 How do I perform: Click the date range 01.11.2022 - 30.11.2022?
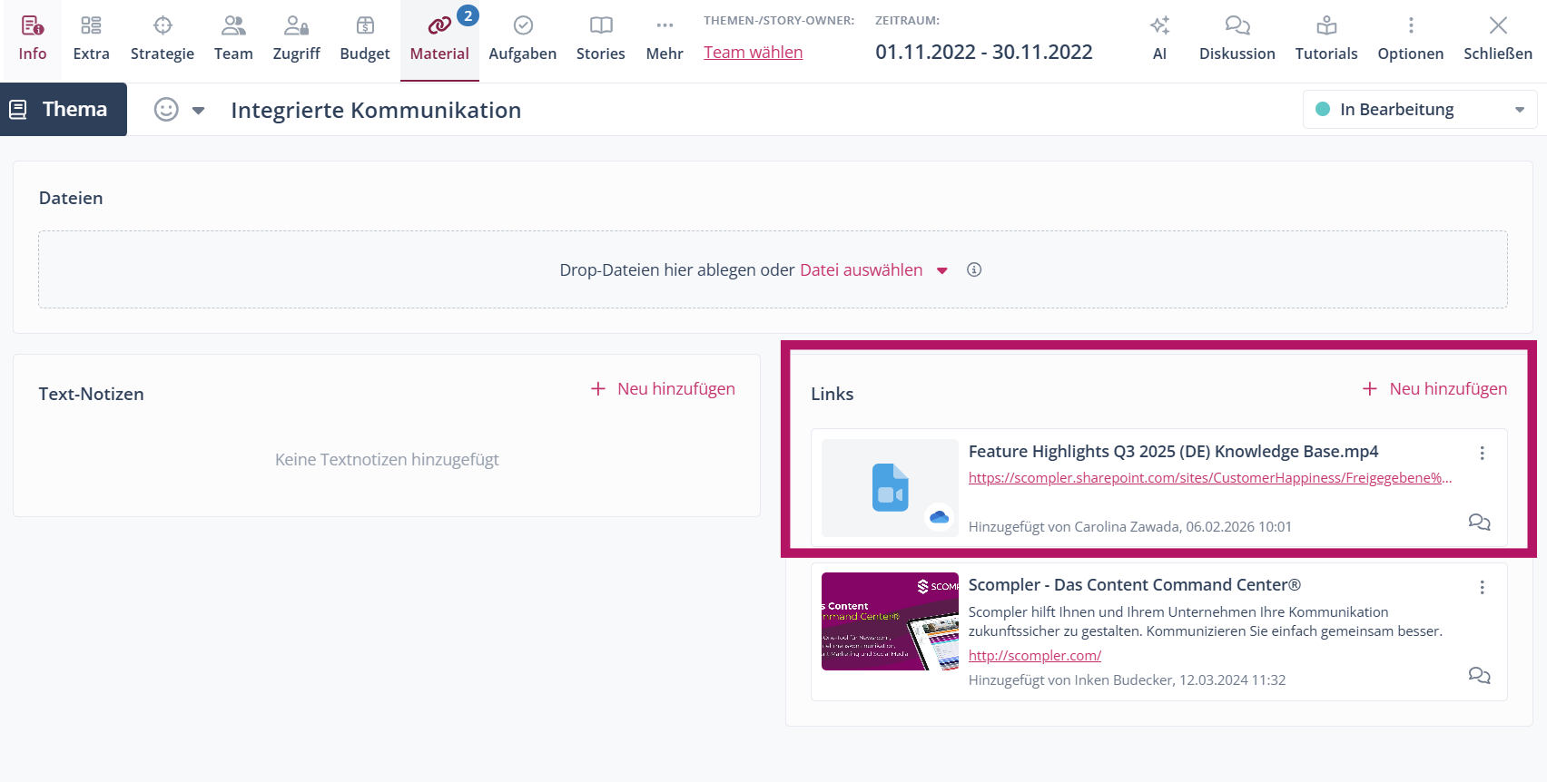(x=983, y=53)
